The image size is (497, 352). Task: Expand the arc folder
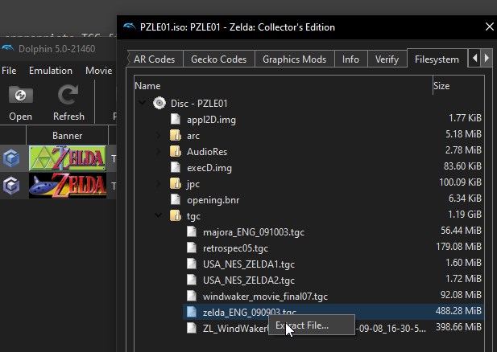(x=158, y=135)
